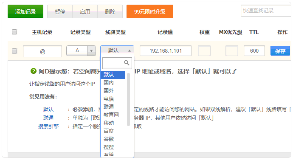293x160 pixels.
Task: Select 百度 in the line-type list
Action: coord(113,131)
